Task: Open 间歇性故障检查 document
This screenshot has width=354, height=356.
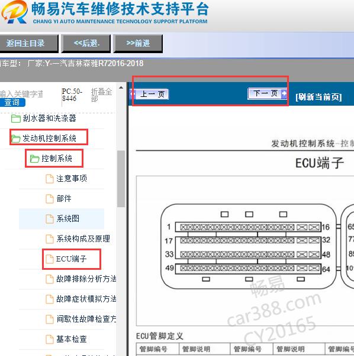Action: point(86,319)
